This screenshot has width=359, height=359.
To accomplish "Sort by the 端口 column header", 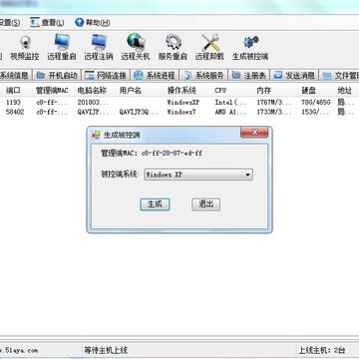I will coord(13,90).
